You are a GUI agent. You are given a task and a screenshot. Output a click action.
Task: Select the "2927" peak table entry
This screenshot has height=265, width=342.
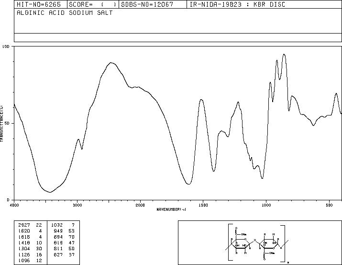click(24, 225)
